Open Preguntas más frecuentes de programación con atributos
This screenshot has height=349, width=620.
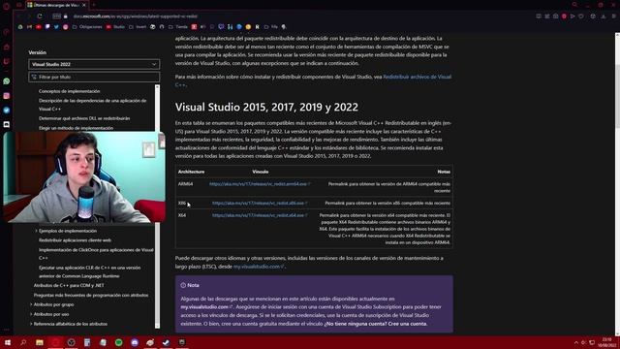pos(91,295)
